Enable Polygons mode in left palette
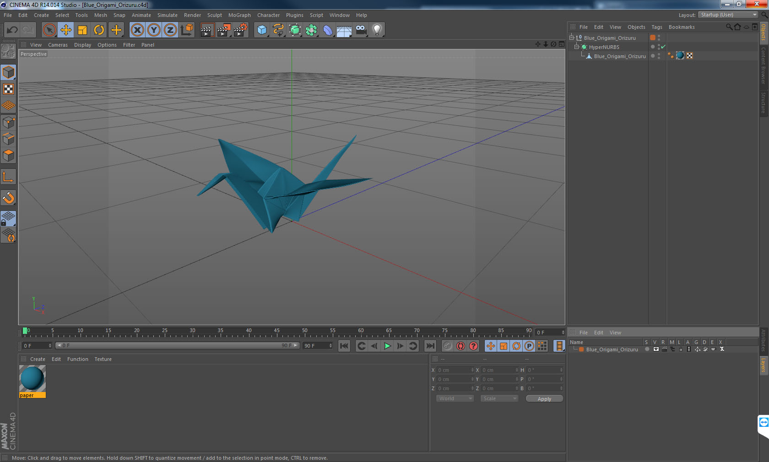Screen dimensions: 769x462 tap(8, 156)
